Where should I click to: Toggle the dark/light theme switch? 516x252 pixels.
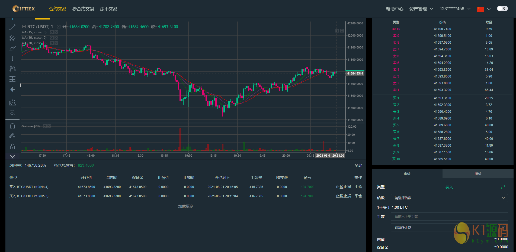[x=502, y=8]
